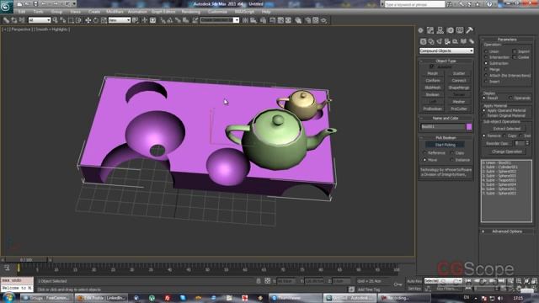Collapse the Name and Color rollout
The image size is (539, 303).
click(x=446, y=118)
